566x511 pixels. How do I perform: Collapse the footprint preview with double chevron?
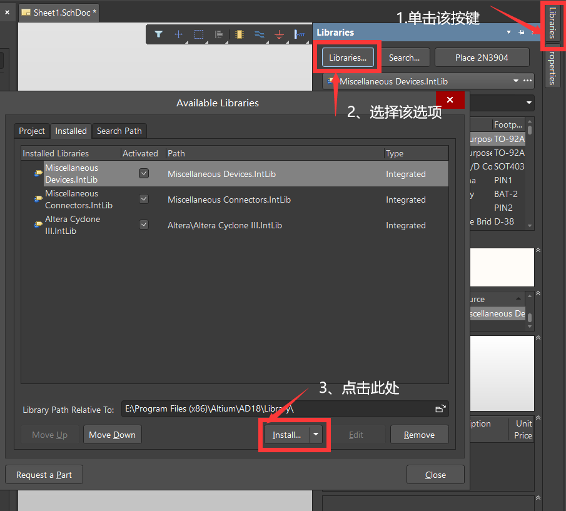coord(538,338)
